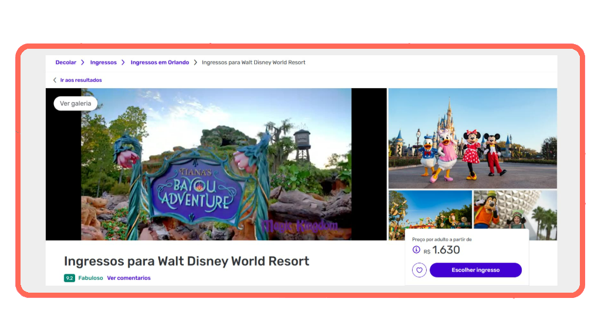Save to favorites with heart icon
Viewport: 601px width, 315px height.
(419, 270)
